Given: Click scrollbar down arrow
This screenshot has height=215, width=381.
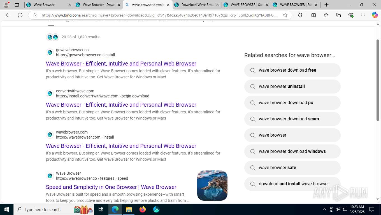Looking at the screenshot, I should [378, 199].
